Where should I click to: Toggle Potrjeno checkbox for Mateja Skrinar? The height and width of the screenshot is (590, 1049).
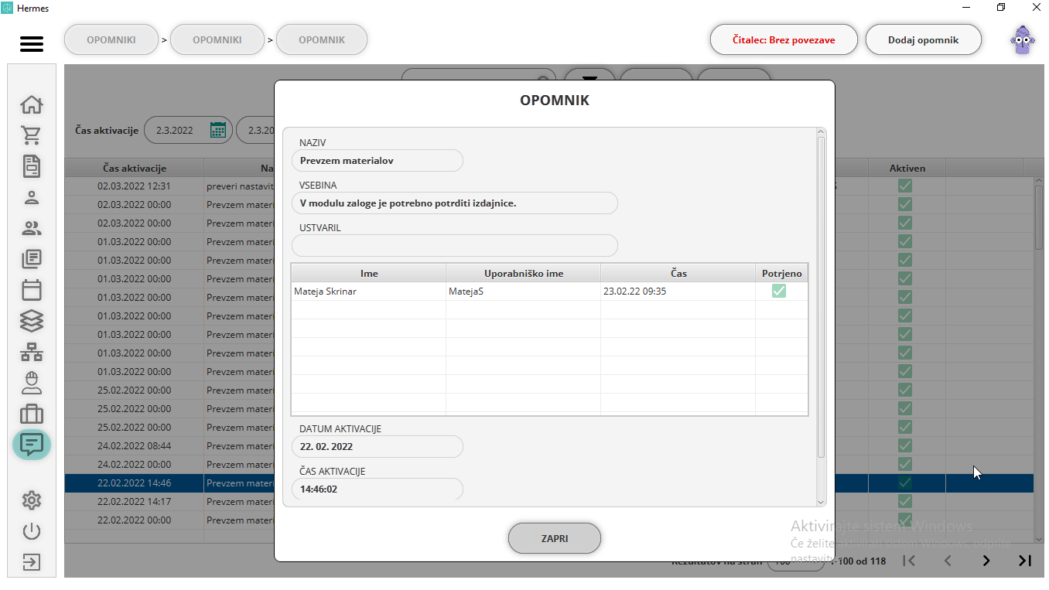point(779,291)
